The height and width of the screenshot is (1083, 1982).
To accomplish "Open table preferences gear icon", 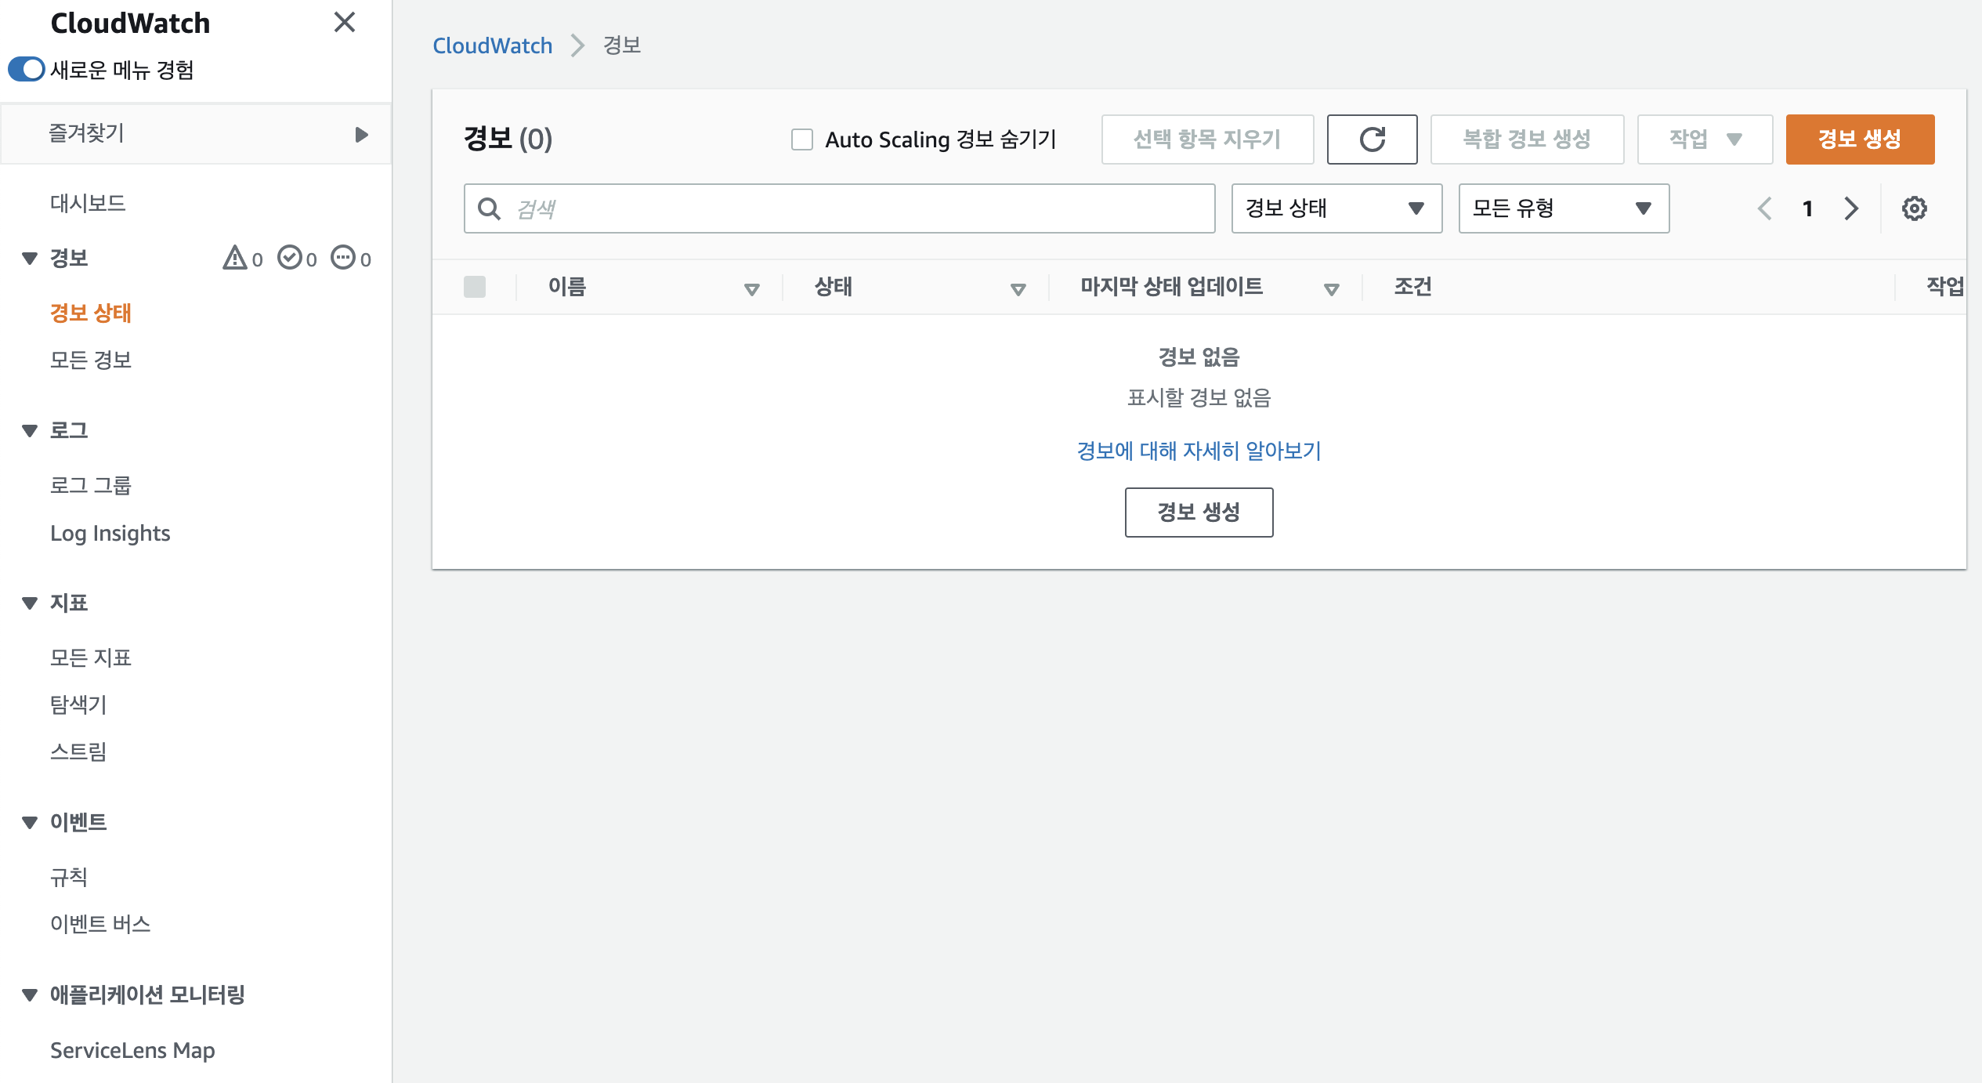I will point(1914,208).
